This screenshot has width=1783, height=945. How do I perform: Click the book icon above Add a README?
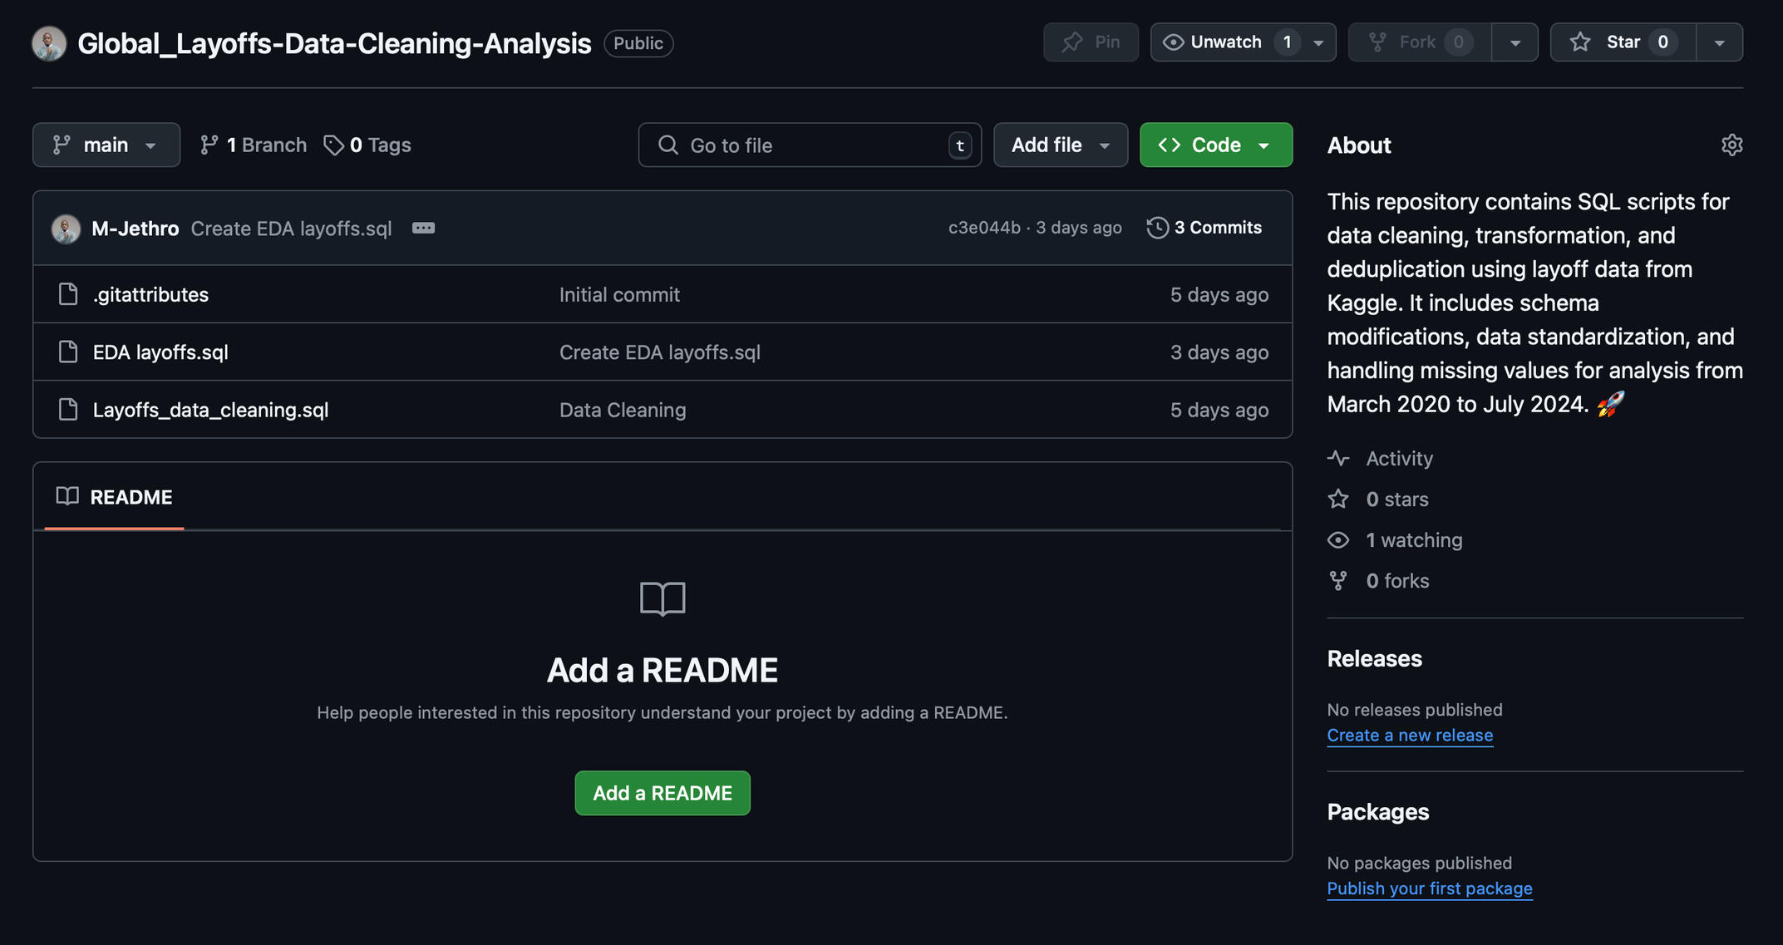coord(662,598)
